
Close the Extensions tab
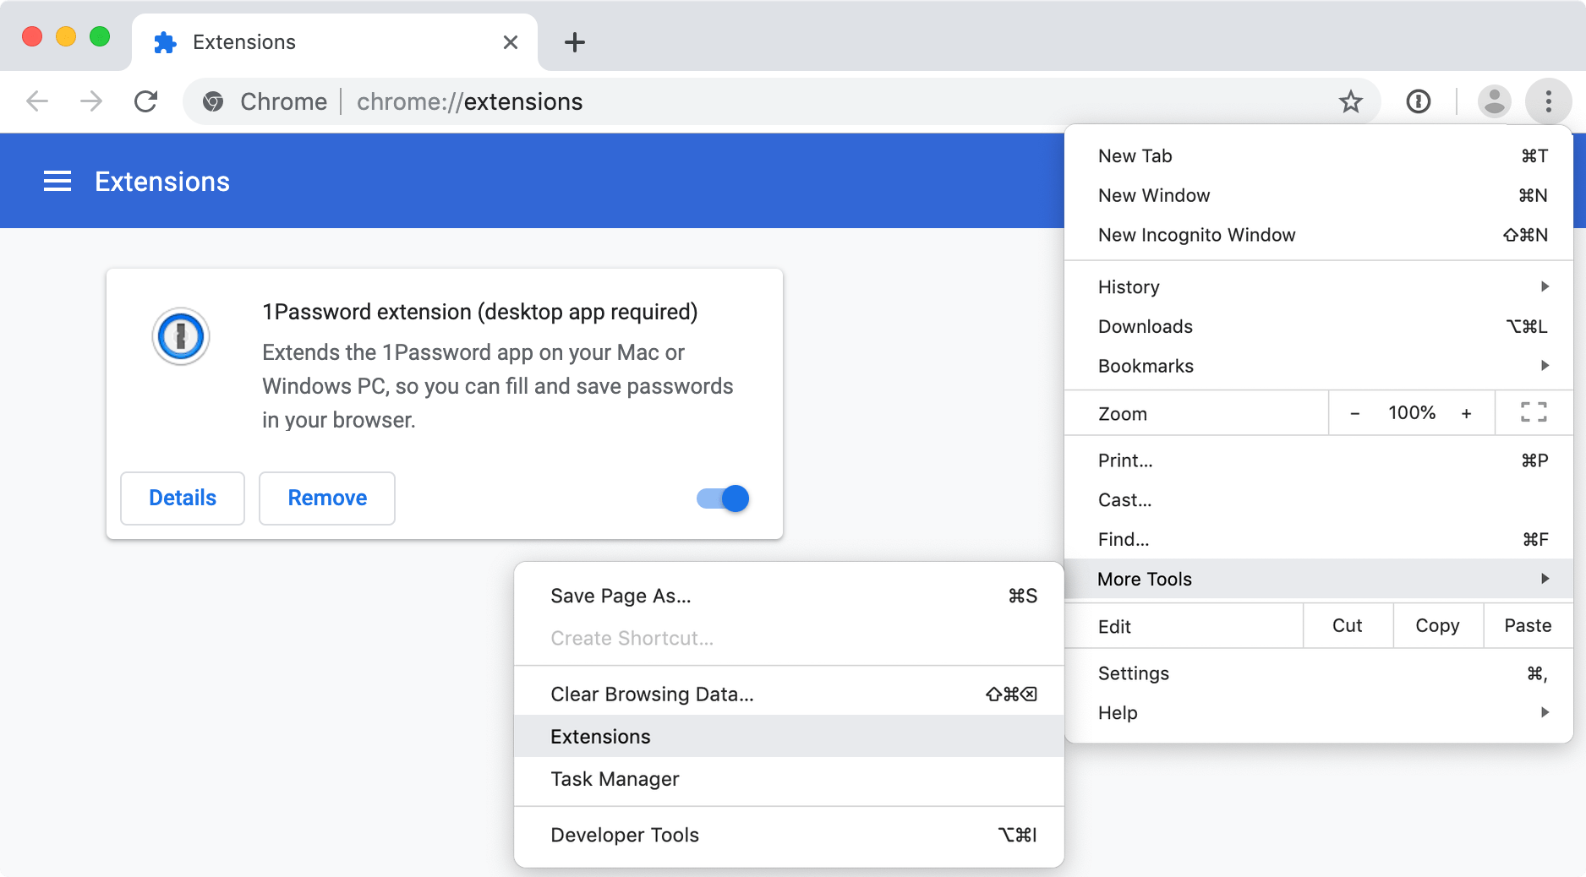[x=510, y=42]
